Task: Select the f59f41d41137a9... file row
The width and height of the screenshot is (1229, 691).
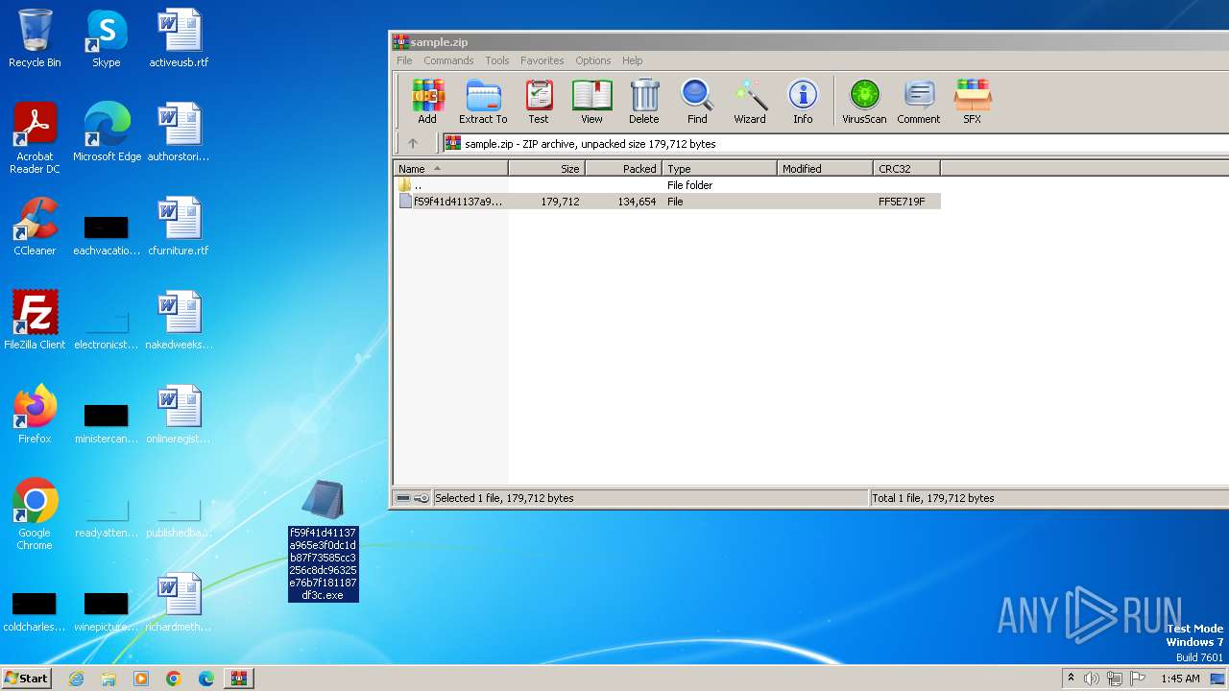Action: point(667,202)
